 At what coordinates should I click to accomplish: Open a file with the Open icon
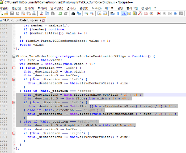[x=6, y=13]
